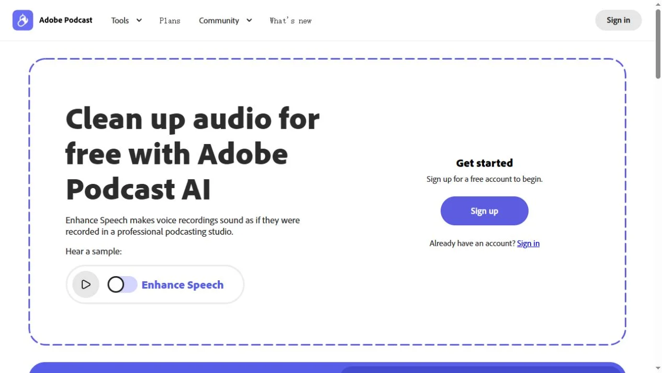Image resolution: width=662 pixels, height=373 pixels.
Task: Click the Hear a sample text
Action: click(94, 251)
